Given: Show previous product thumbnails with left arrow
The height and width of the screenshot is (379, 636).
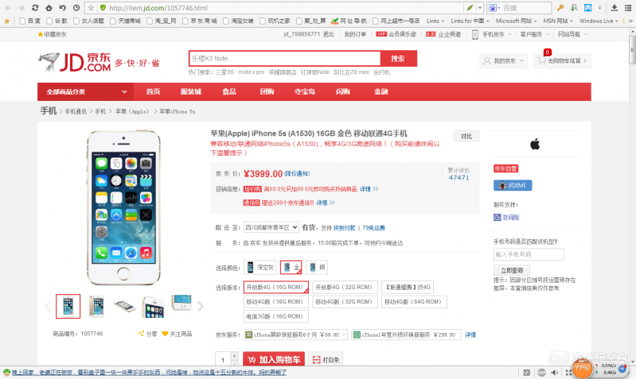Looking at the screenshot, I should [47, 306].
